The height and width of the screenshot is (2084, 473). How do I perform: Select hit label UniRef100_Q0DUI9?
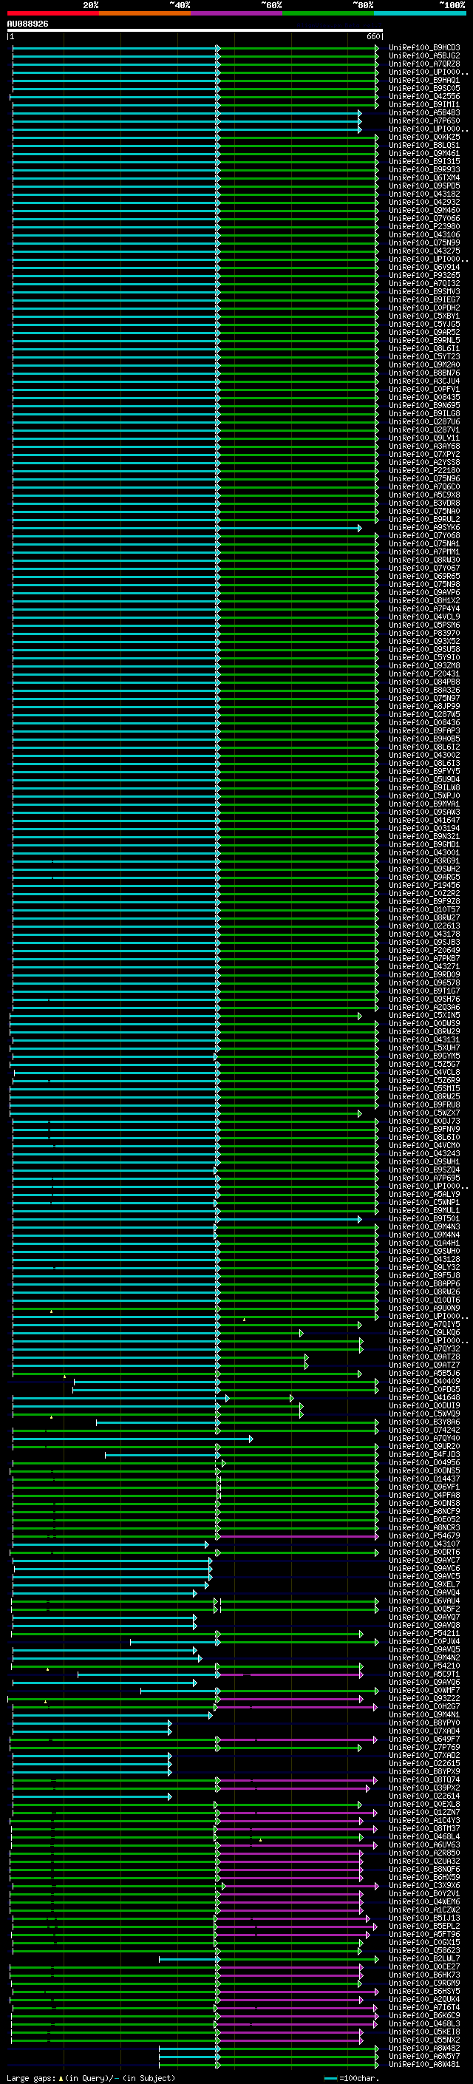pyautogui.click(x=424, y=1406)
